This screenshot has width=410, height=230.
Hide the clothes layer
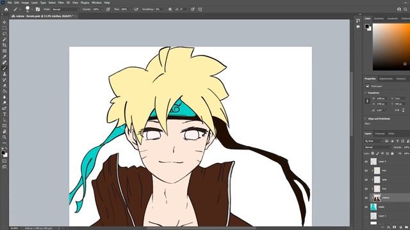[366, 197]
